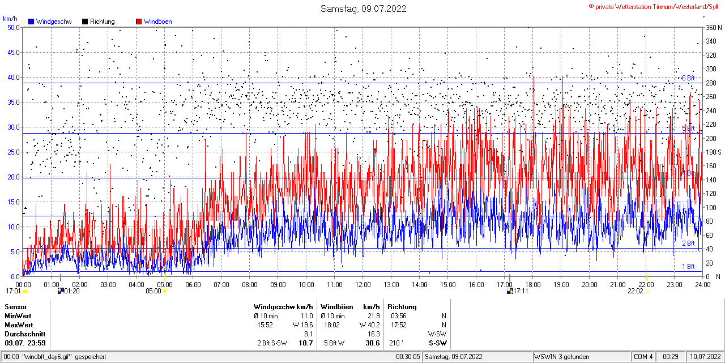Click the 24:00 time axis label
This screenshot has height=363, width=725.
tap(703, 284)
